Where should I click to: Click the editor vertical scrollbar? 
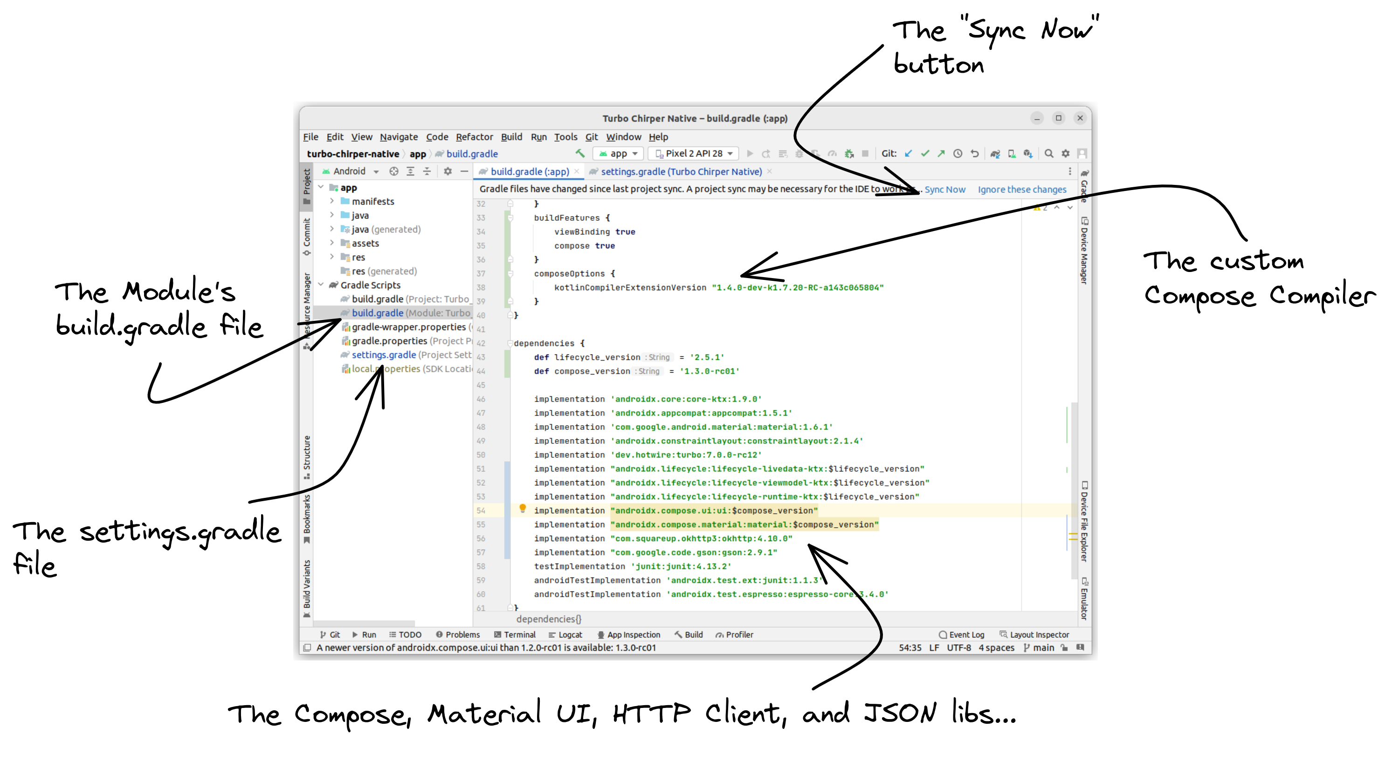1074,490
